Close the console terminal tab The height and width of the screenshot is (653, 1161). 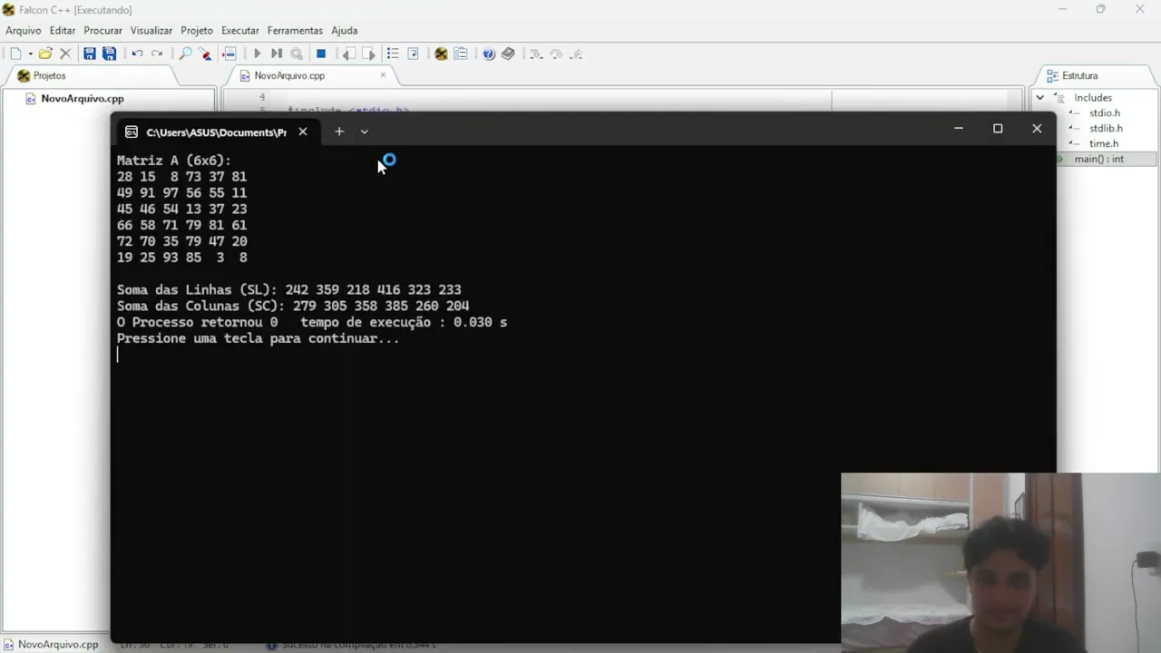303,132
